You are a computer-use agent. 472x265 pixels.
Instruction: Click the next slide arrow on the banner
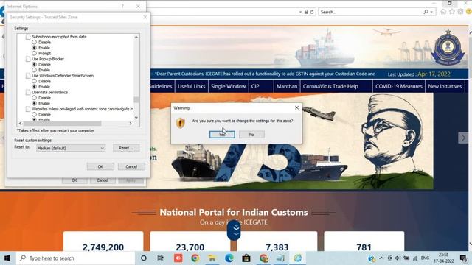[x=462, y=138]
